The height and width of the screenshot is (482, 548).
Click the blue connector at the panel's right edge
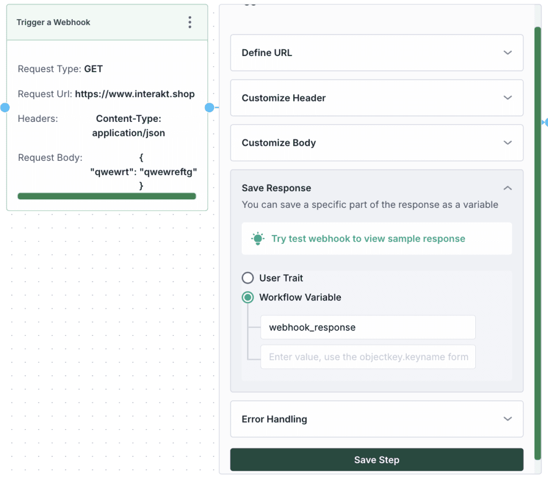[545, 122]
